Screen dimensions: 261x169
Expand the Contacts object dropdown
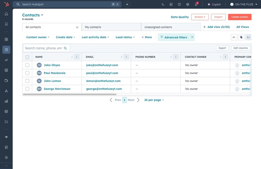pos(33,15)
